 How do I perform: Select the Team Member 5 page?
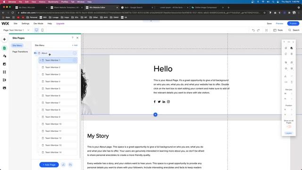click(58, 89)
